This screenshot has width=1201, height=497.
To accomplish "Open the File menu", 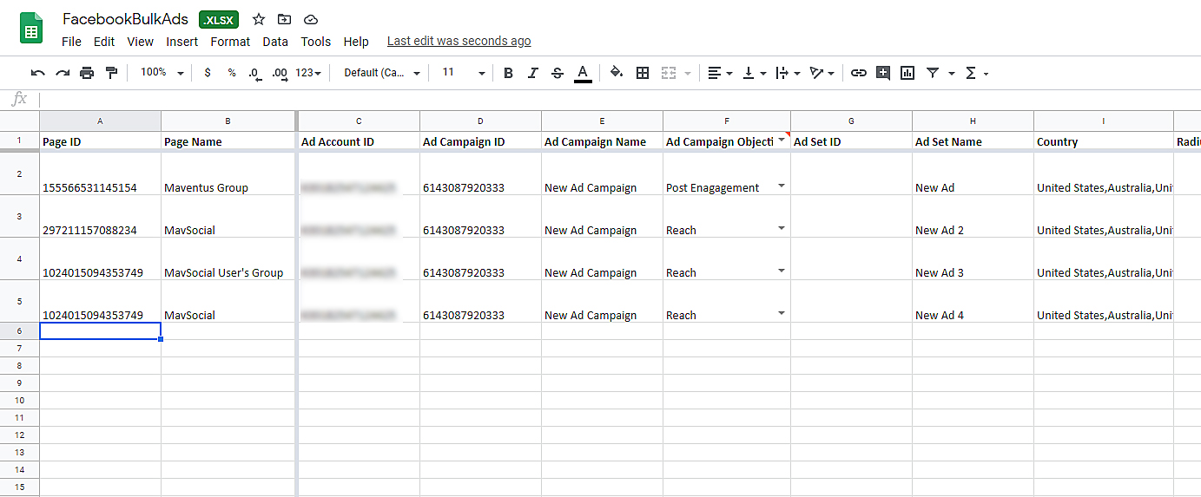I will coord(71,41).
